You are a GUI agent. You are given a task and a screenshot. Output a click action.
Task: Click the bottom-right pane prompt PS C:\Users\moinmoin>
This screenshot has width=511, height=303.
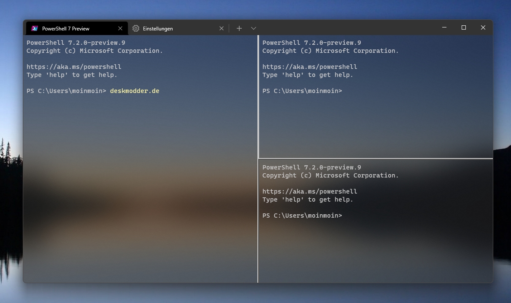[302, 216]
